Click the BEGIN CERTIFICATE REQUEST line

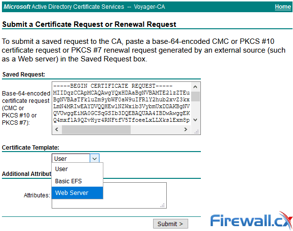coord(113,86)
